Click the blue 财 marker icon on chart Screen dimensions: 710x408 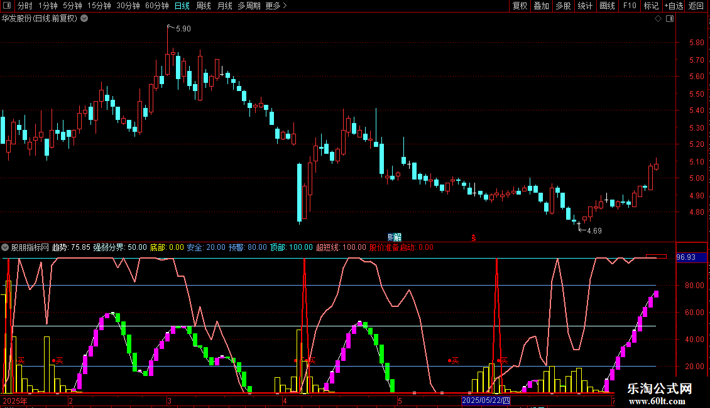393,237
